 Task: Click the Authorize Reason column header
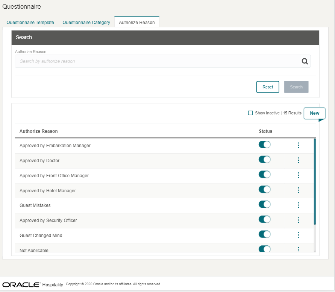(x=39, y=131)
